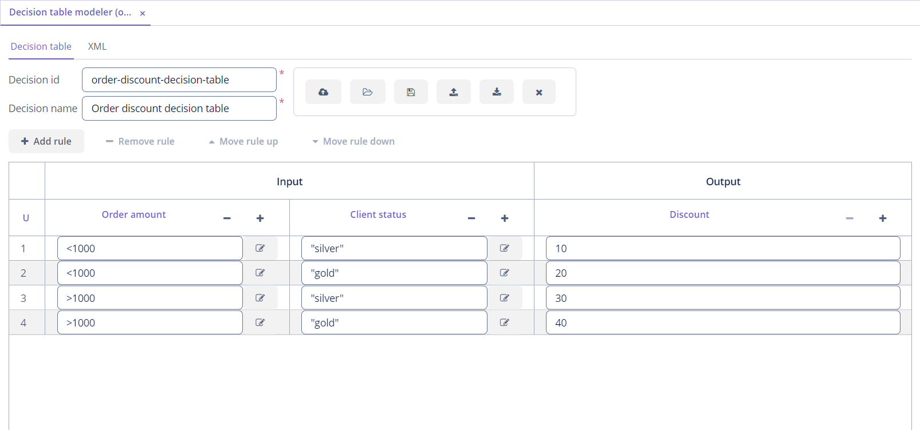The width and height of the screenshot is (920, 430).
Task: Click the Input section header
Action: pyautogui.click(x=289, y=181)
